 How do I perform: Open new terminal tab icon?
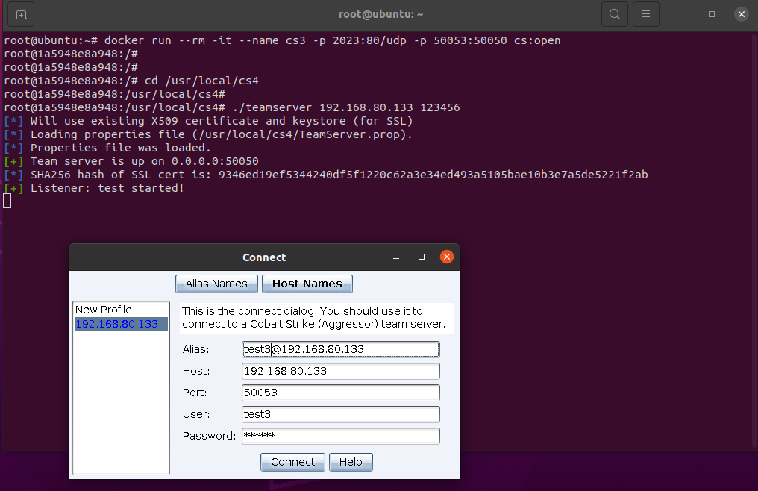(x=21, y=14)
